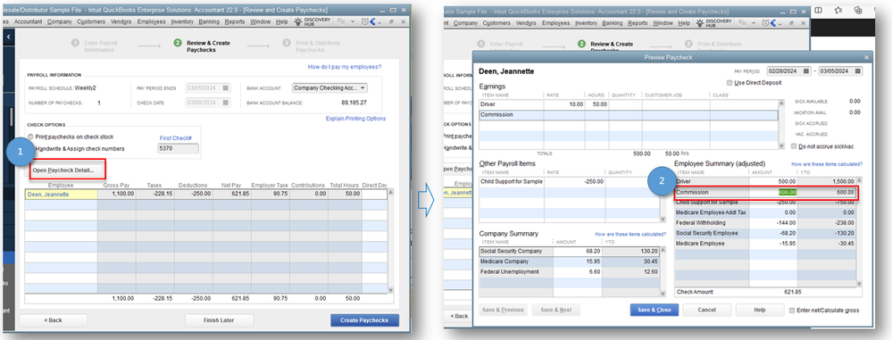Click the Earnings table scroll up arrow
The width and height of the screenshot is (892, 340).
[781, 103]
